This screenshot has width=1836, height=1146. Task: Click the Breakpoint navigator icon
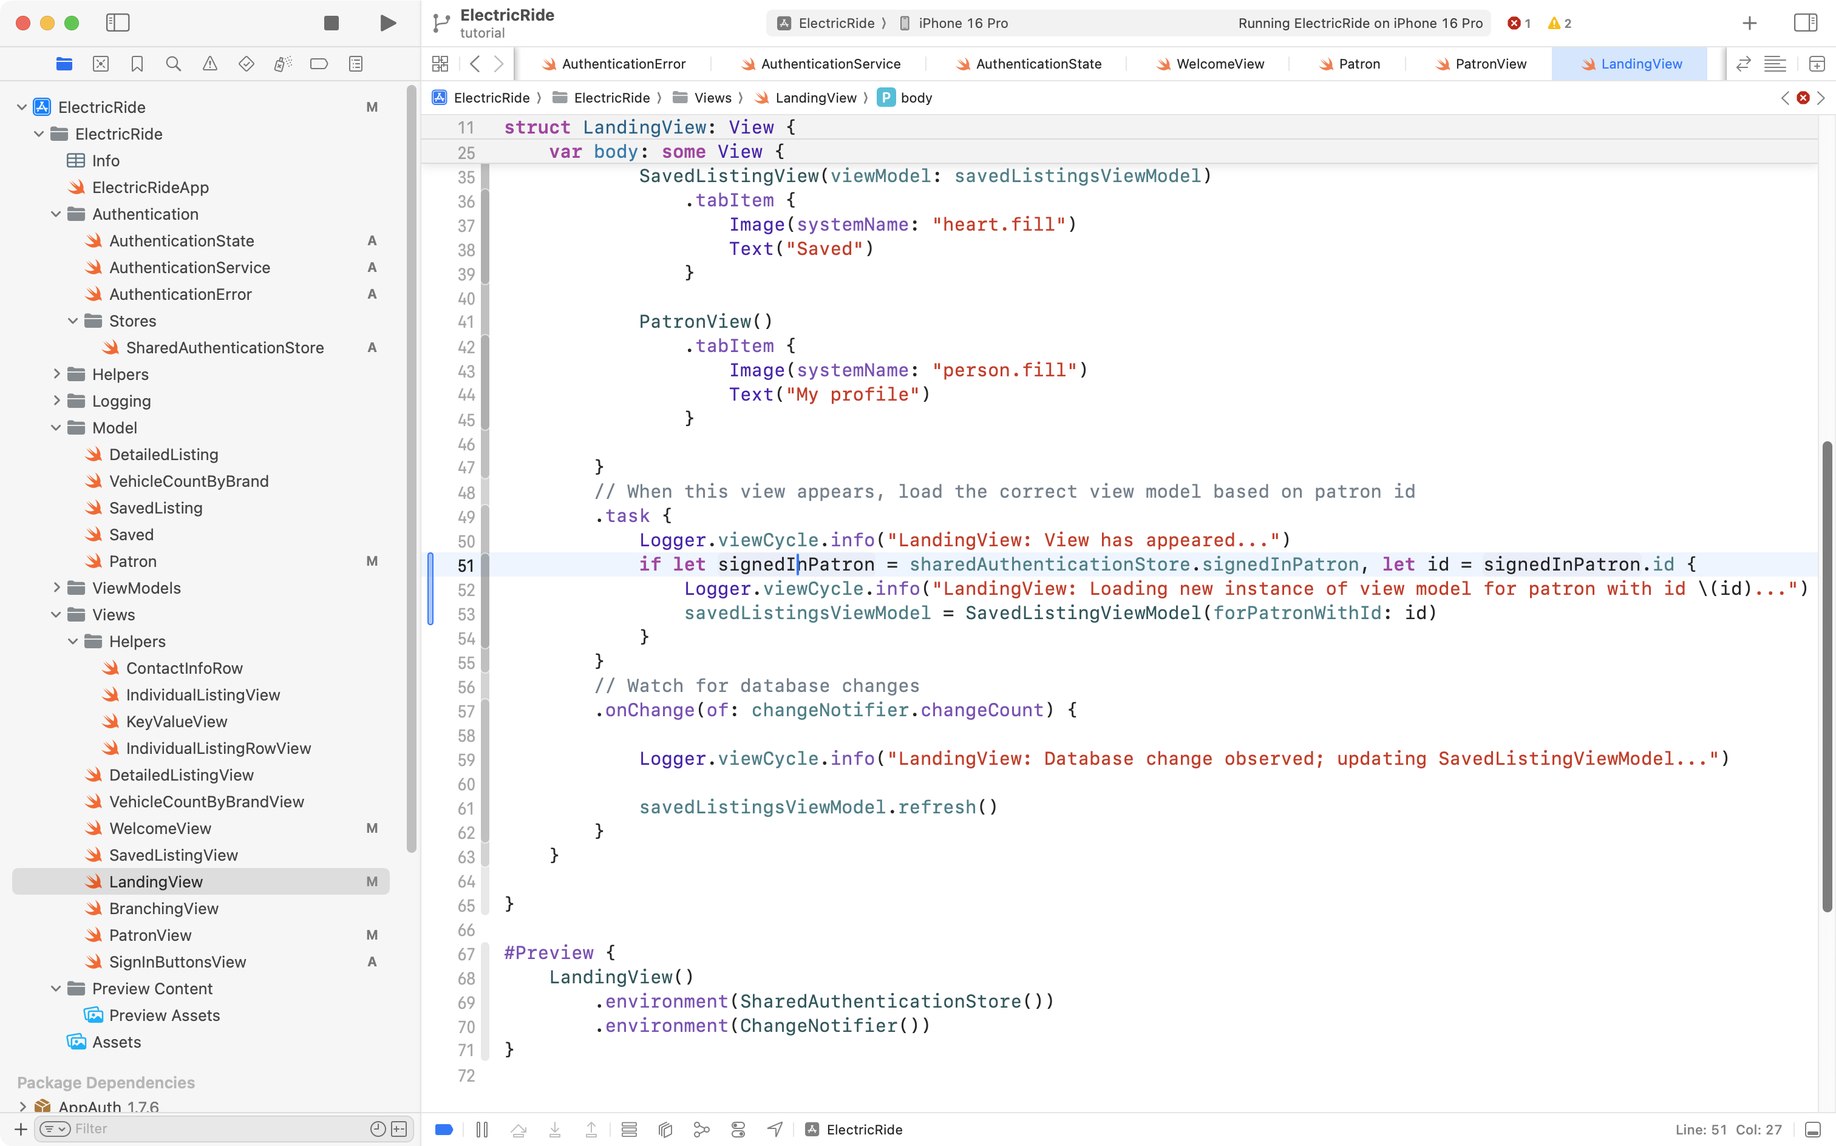[x=319, y=64]
